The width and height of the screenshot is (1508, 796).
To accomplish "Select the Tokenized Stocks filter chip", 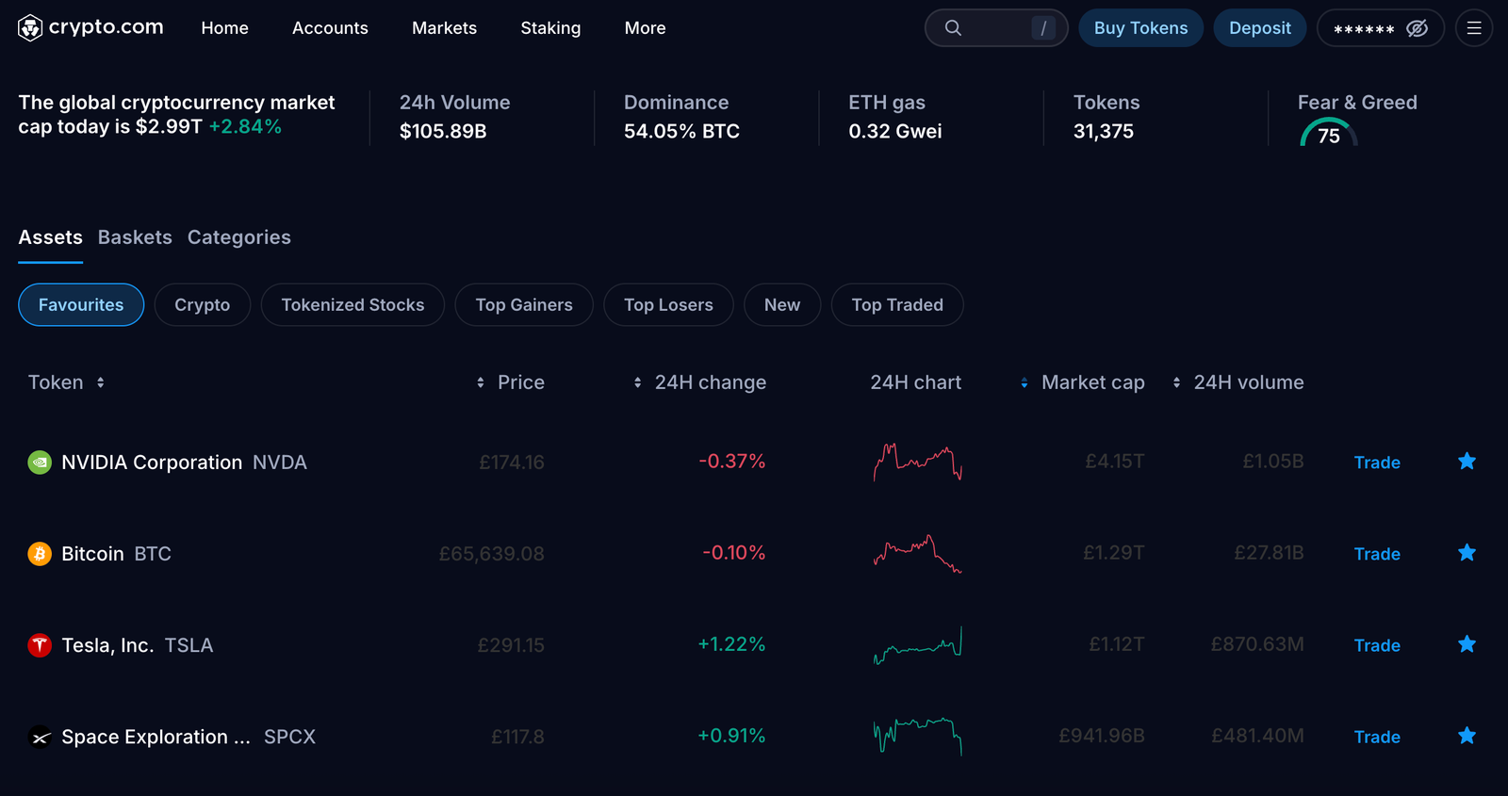I will [x=352, y=305].
